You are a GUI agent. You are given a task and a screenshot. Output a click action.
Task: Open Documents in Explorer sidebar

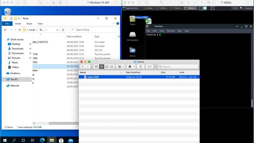[x=17, y=53]
